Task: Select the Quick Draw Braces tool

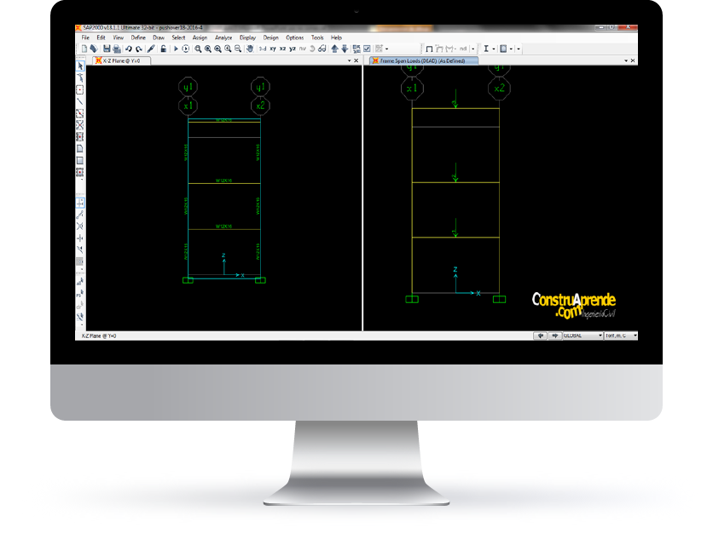Action: (x=80, y=125)
